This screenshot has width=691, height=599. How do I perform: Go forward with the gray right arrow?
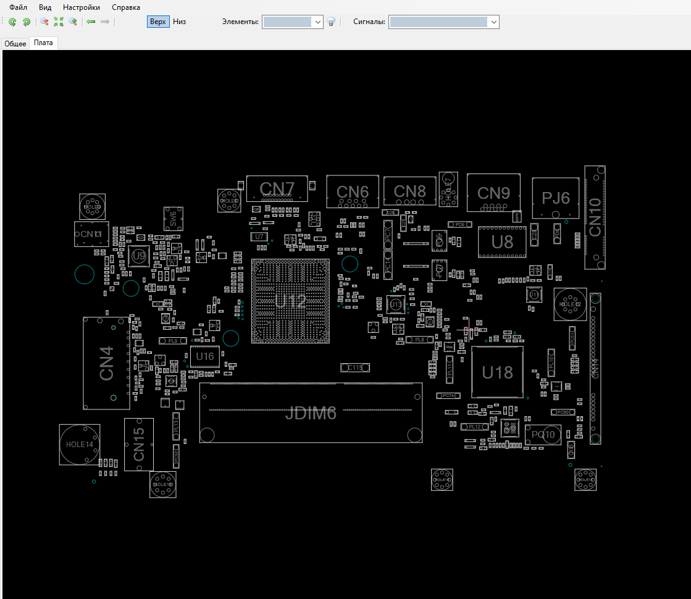click(x=105, y=22)
